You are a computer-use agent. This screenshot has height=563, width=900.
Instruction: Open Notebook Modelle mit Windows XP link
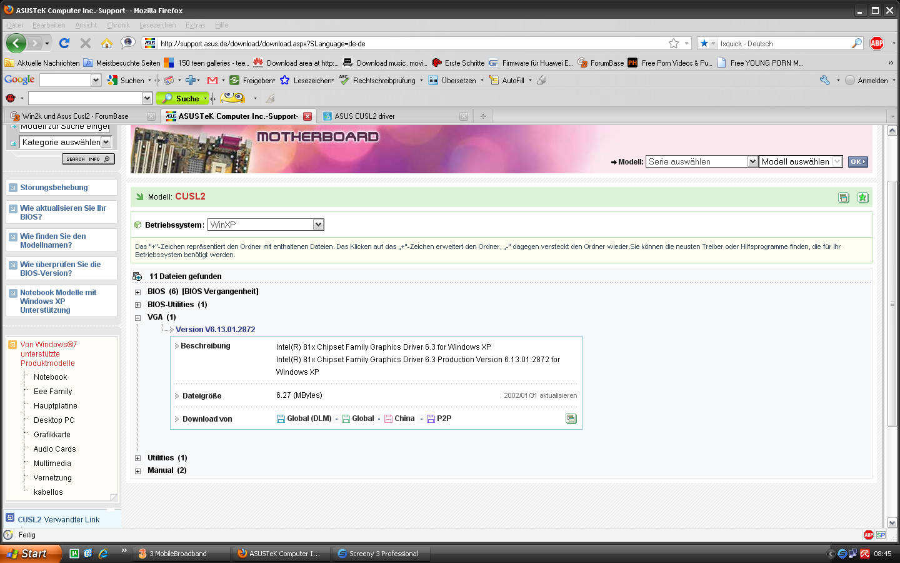click(x=58, y=301)
